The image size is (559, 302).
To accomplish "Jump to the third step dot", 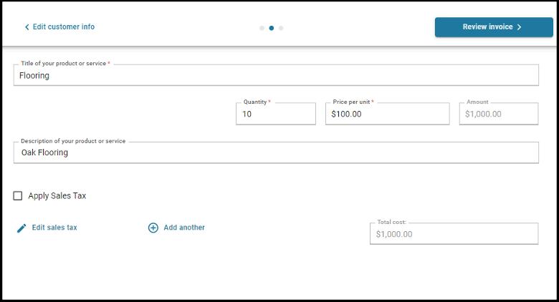I will pyautogui.click(x=281, y=28).
